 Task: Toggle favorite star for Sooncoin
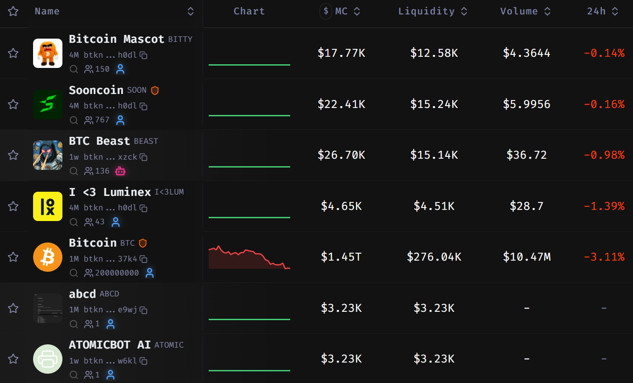pyautogui.click(x=13, y=104)
